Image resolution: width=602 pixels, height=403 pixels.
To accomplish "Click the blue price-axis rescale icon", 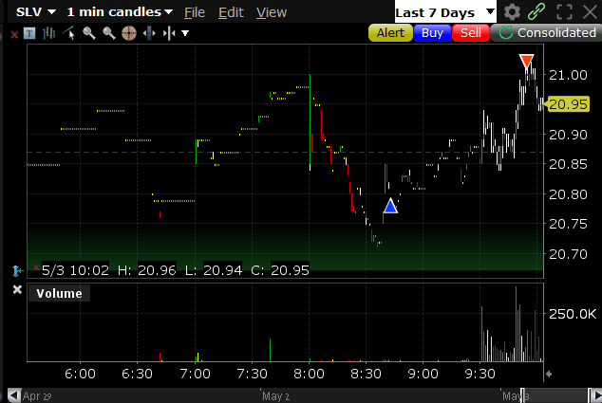I will [17, 270].
